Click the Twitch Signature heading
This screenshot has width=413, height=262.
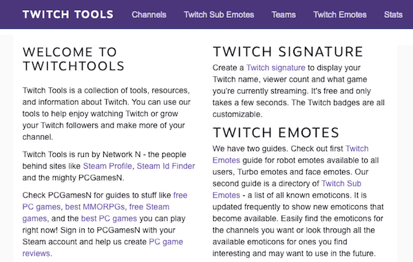pyautogui.click(x=288, y=51)
